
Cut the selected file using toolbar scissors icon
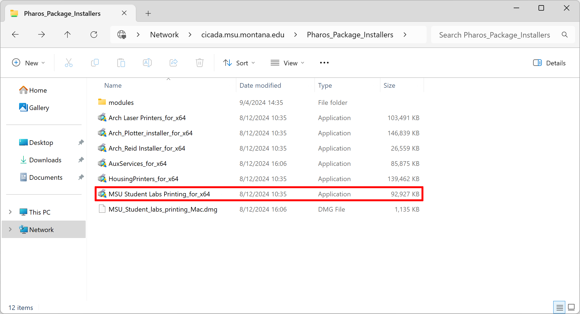click(69, 63)
